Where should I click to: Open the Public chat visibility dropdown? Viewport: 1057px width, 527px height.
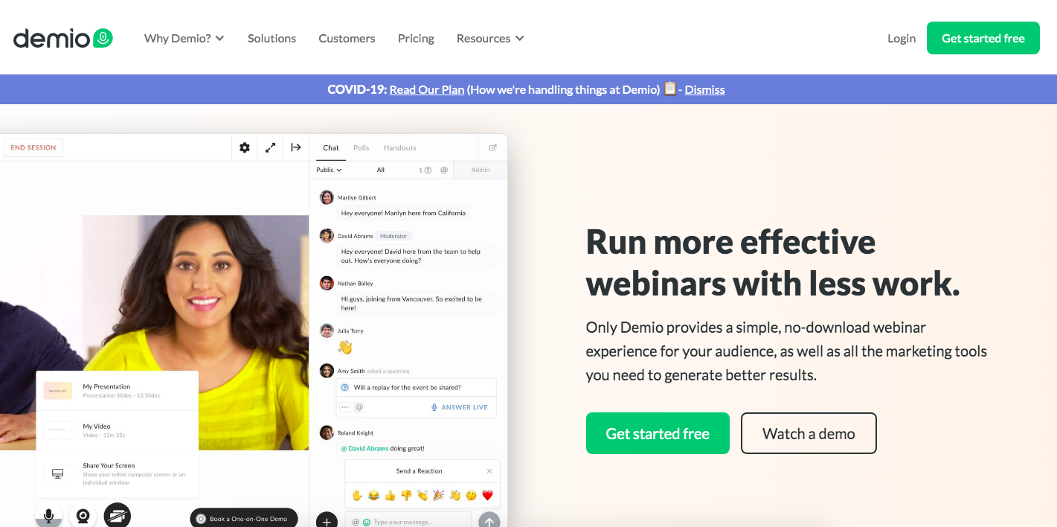pos(329,170)
